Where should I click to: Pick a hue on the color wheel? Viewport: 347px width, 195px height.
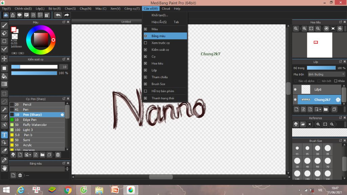(x=41, y=40)
